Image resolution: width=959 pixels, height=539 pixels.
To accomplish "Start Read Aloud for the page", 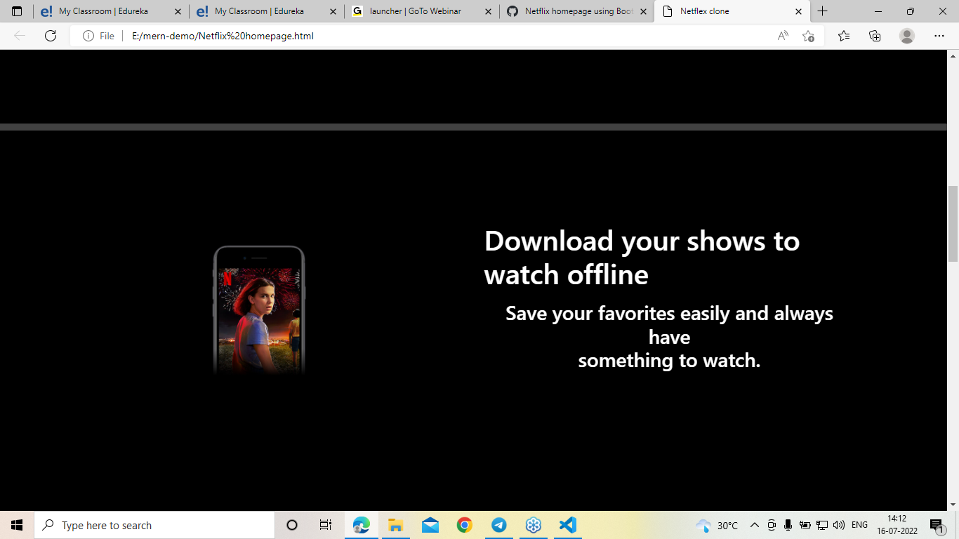I will point(781,36).
